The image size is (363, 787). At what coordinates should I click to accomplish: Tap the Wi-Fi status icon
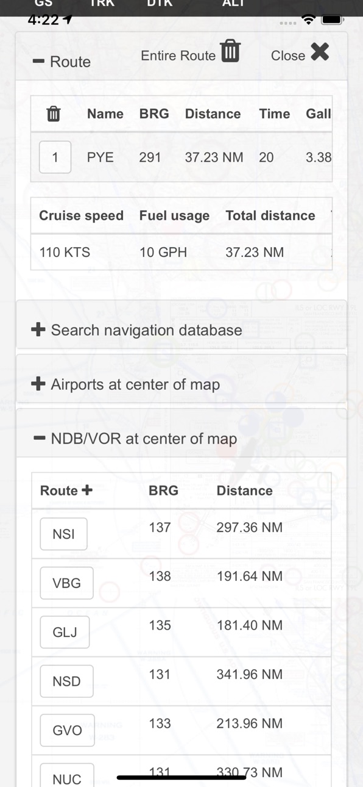click(x=309, y=20)
